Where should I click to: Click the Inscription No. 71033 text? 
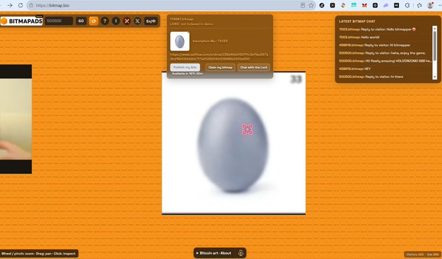[210, 41]
